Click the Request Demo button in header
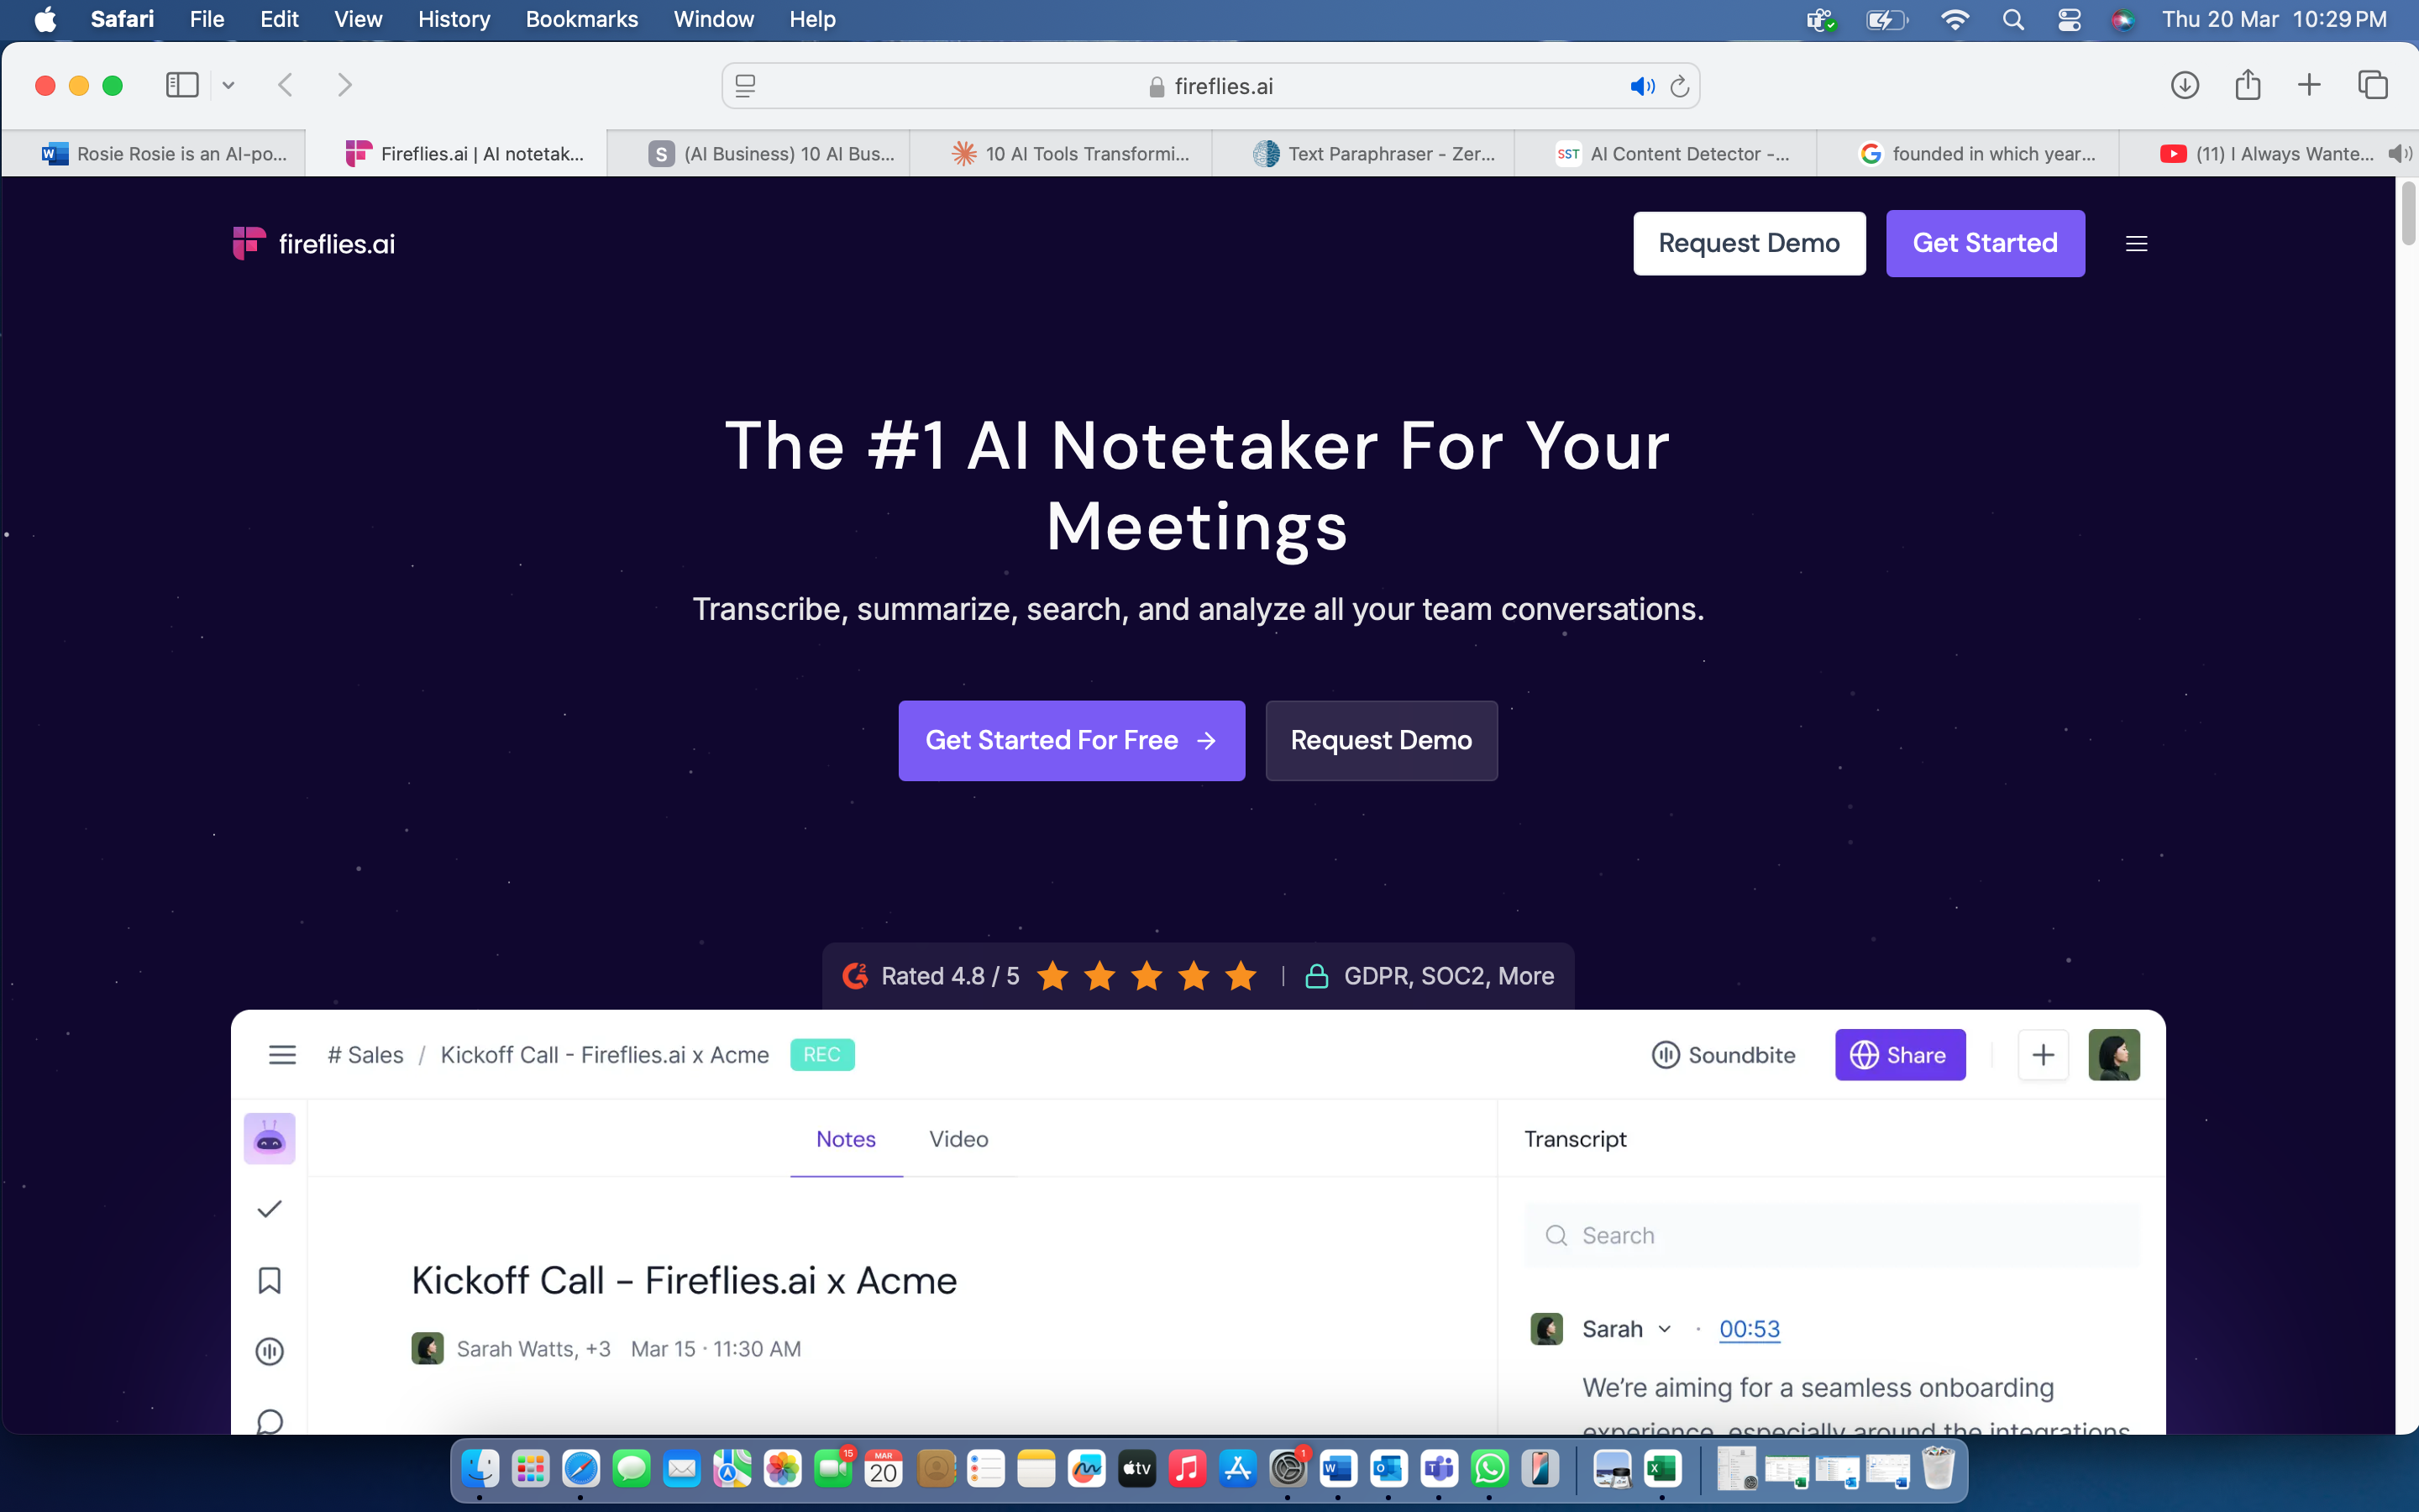Image resolution: width=2419 pixels, height=1512 pixels. pyautogui.click(x=1748, y=243)
